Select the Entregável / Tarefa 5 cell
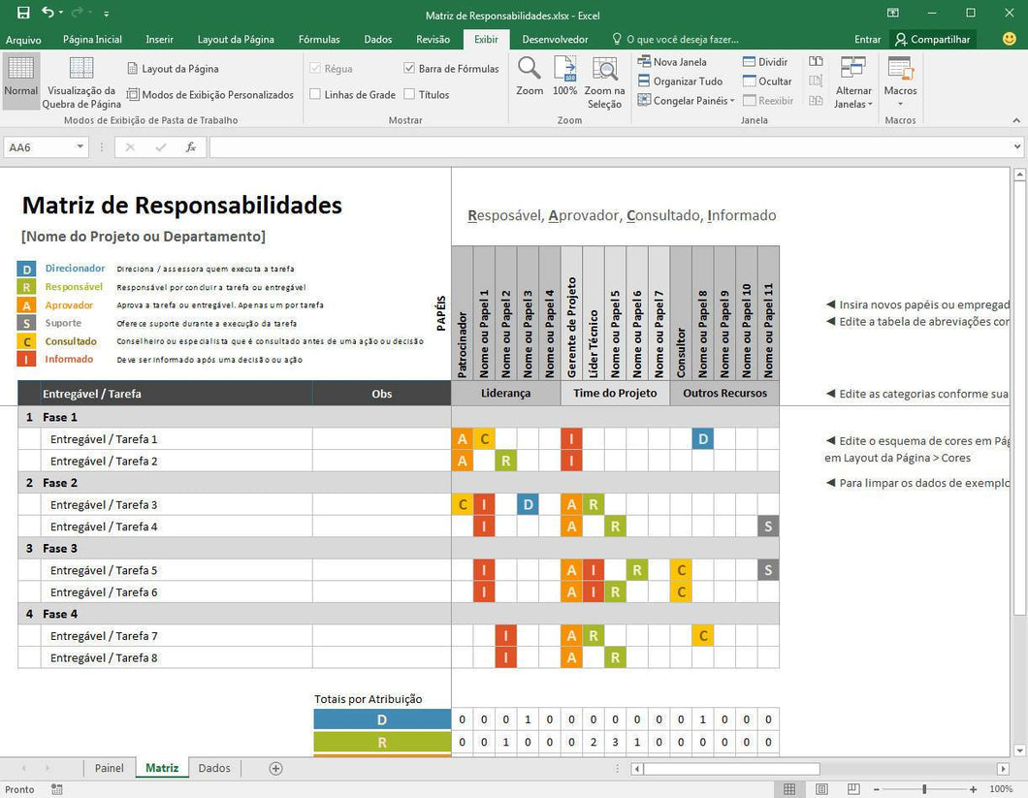 pos(177,570)
